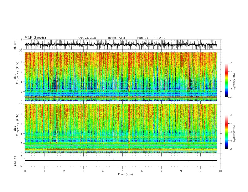Click the ch.2 frequency tick label "6"
Viewport: 248px width, 192px height.
22,124
